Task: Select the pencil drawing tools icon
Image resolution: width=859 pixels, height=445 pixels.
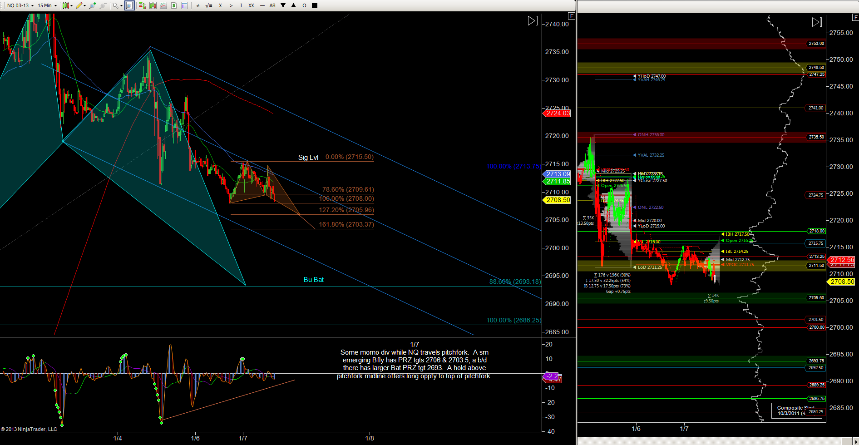Action: (x=80, y=5)
